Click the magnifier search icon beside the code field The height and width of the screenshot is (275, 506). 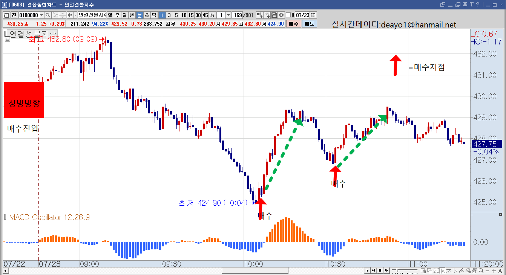coord(48,15)
